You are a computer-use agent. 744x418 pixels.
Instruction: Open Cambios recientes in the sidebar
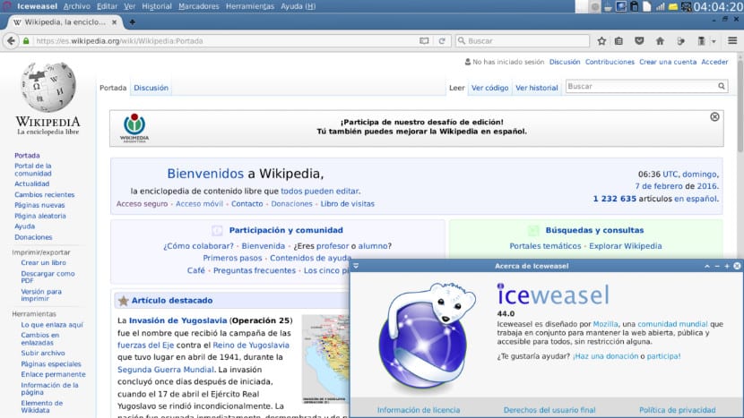tap(44, 195)
